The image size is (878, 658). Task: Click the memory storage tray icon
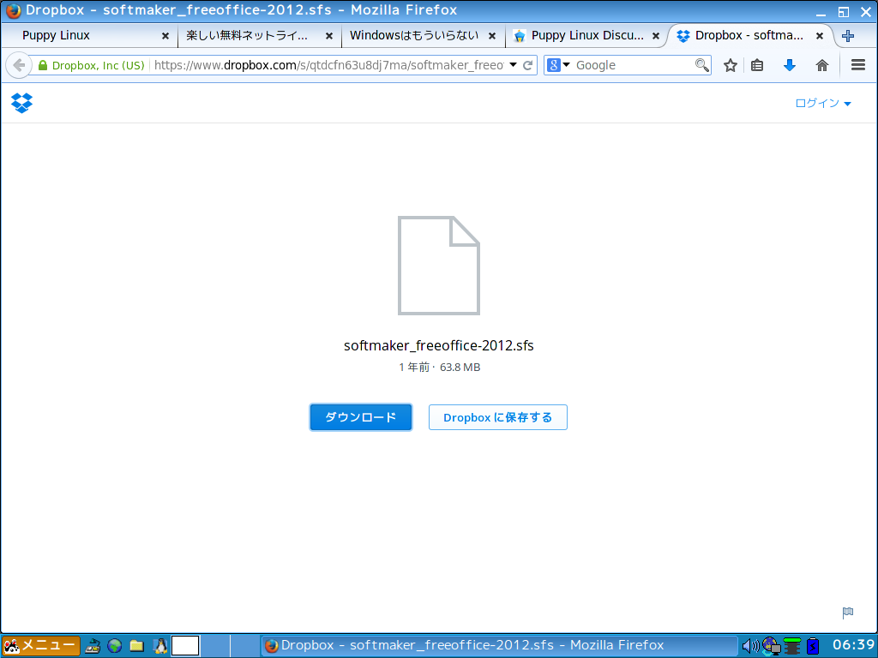click(x=792, y=646)
